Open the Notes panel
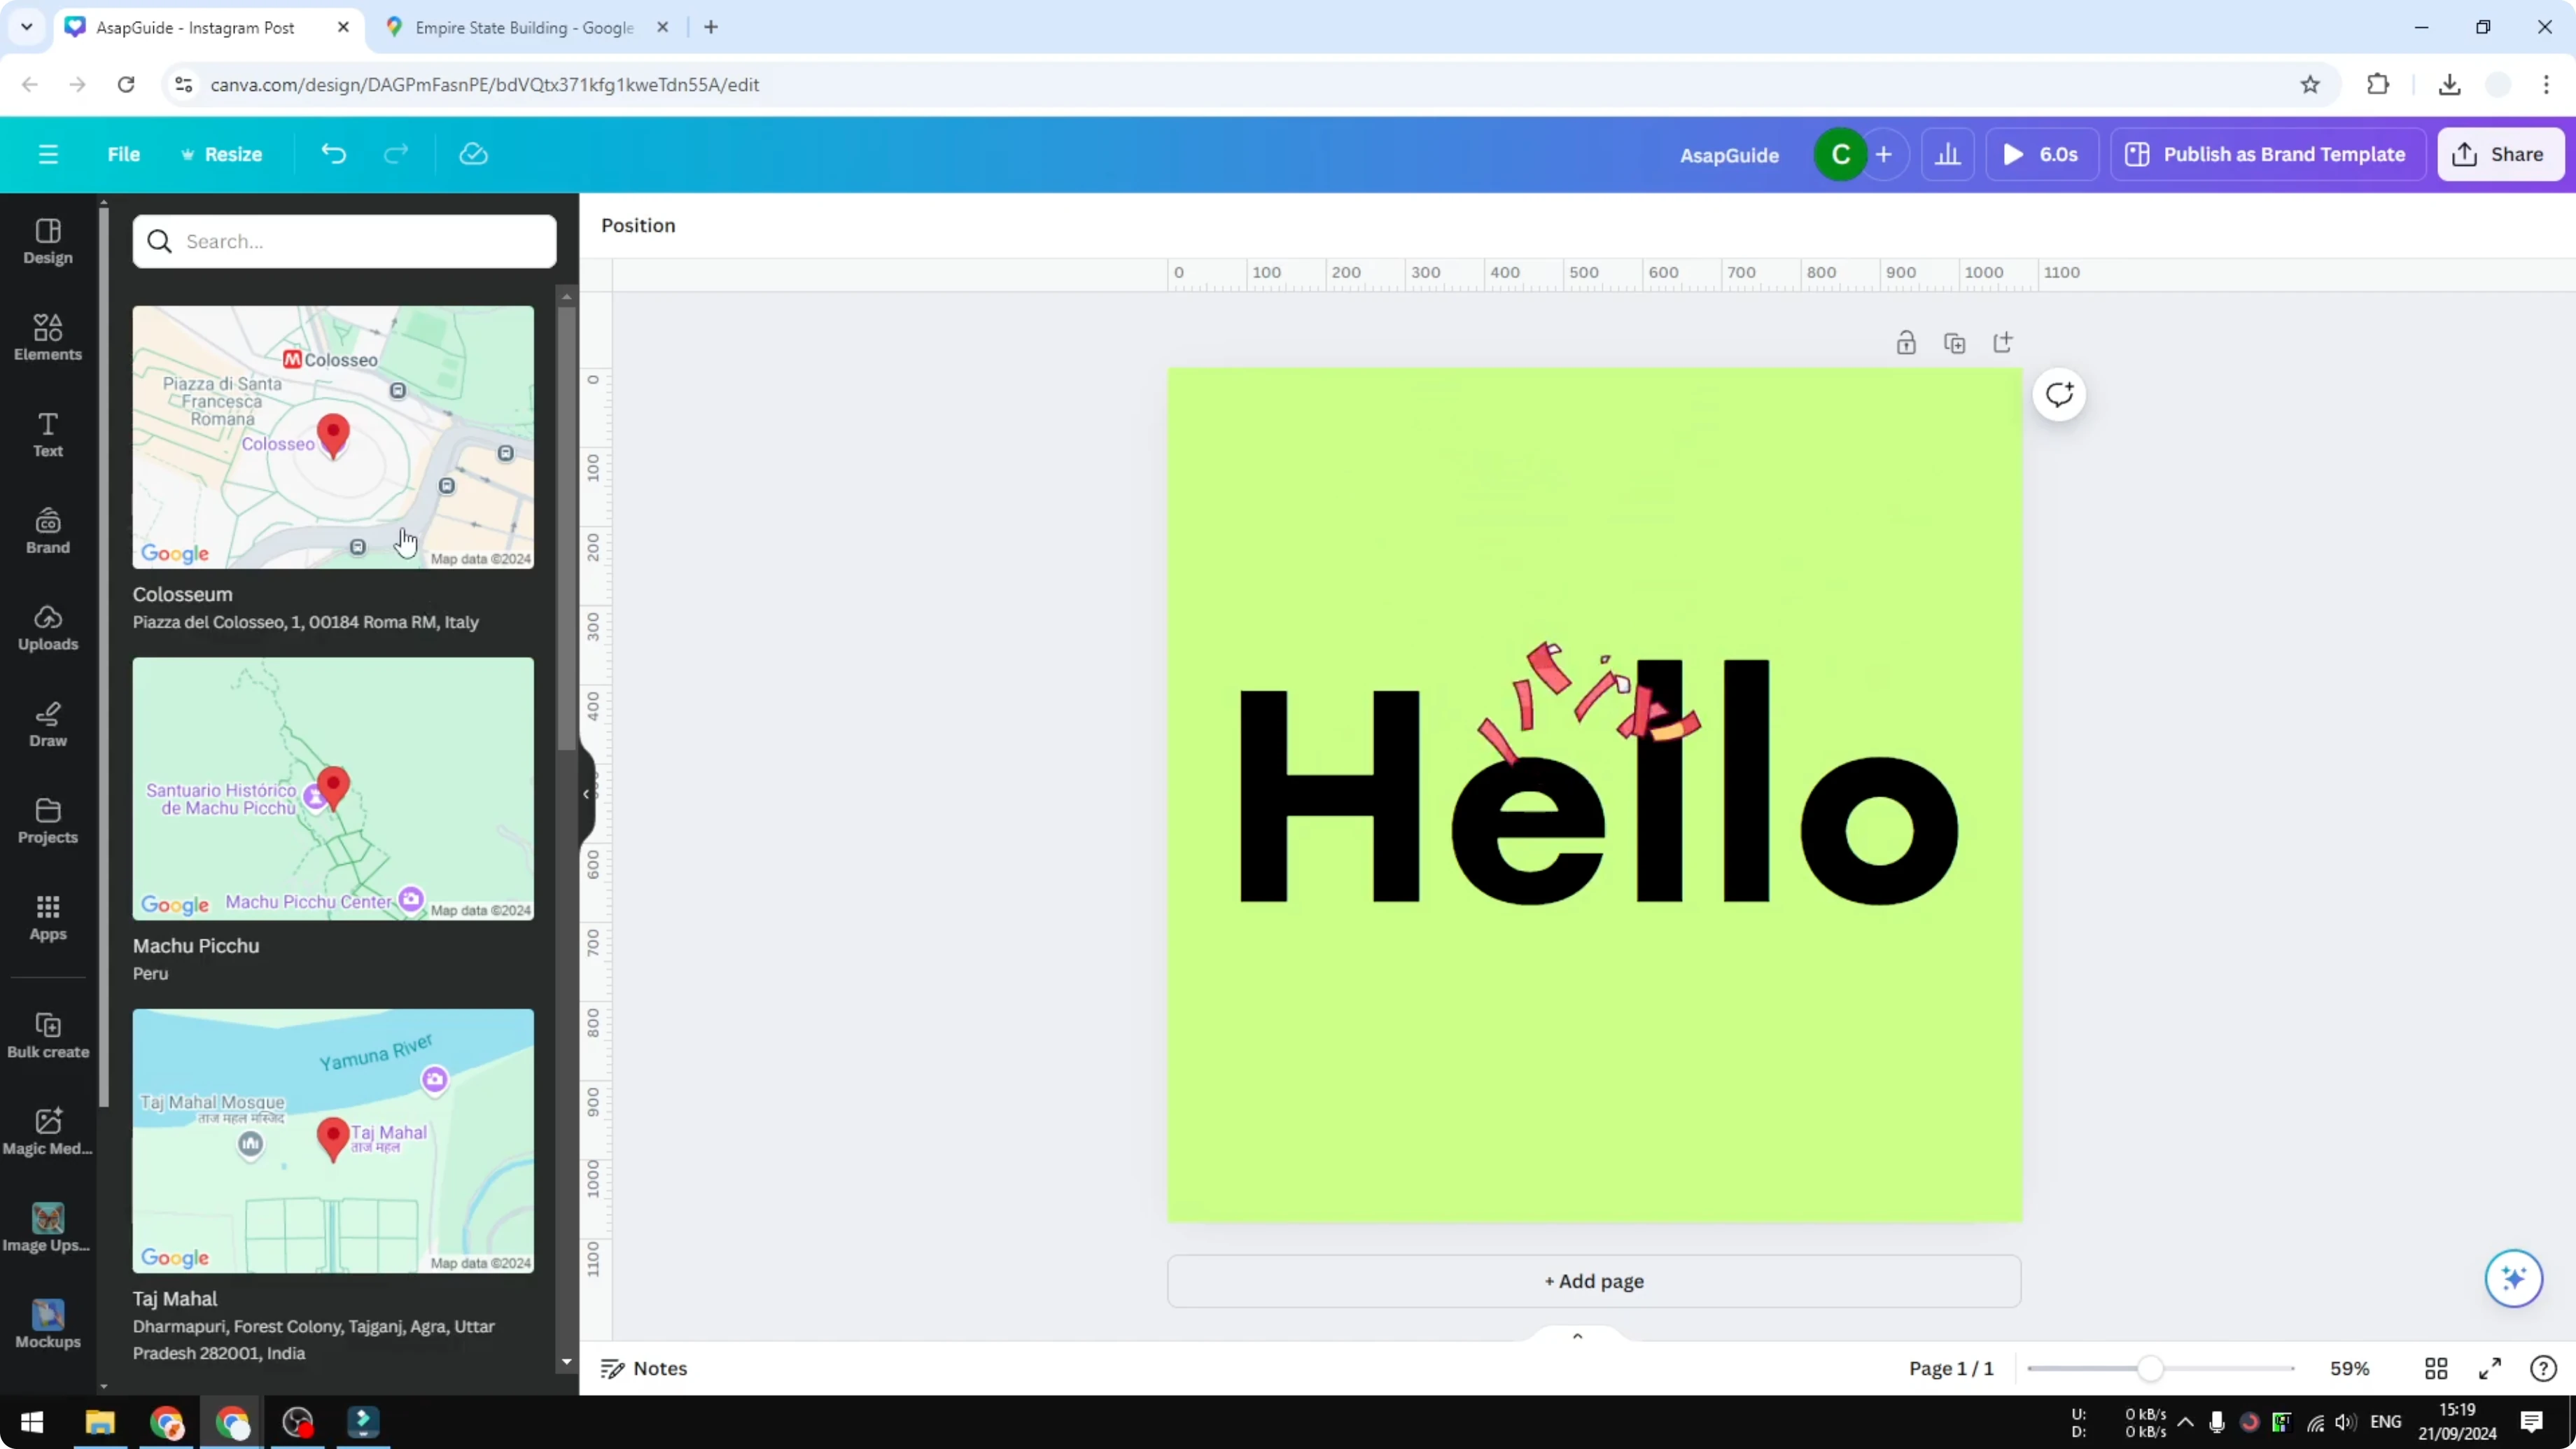The height and width of the screenshot is (1449, 2576). tap(644, 1368)
